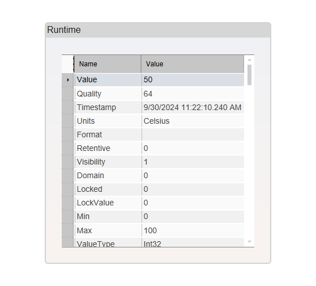This screenshot has height=286, width=316.
Task: Select the Visibility value cell showing 1
Action: [x=193, y=162]
